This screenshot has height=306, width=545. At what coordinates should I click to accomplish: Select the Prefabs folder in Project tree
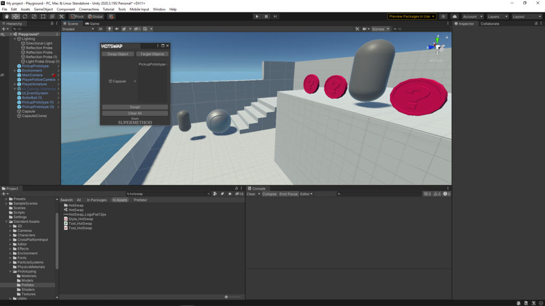click(x=28, y=285)
